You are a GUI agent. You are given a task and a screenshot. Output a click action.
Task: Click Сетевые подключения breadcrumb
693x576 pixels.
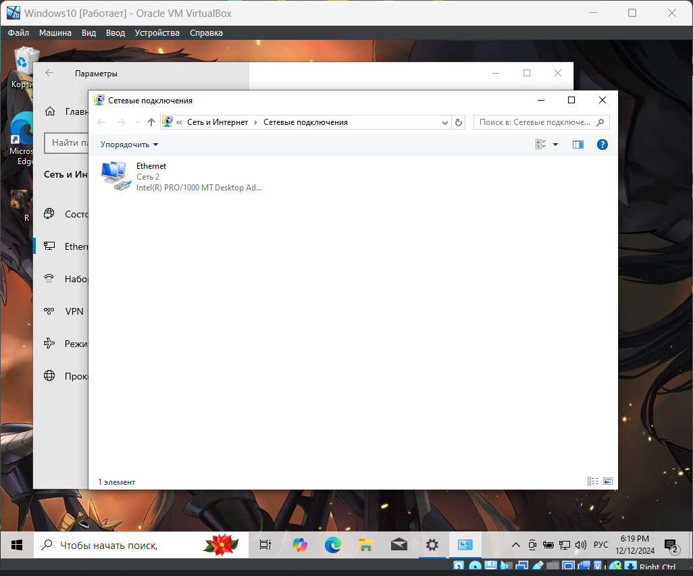pos(305,122)
